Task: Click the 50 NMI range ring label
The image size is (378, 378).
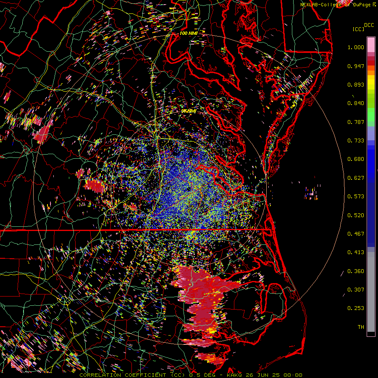Action: tap(189, 111)
